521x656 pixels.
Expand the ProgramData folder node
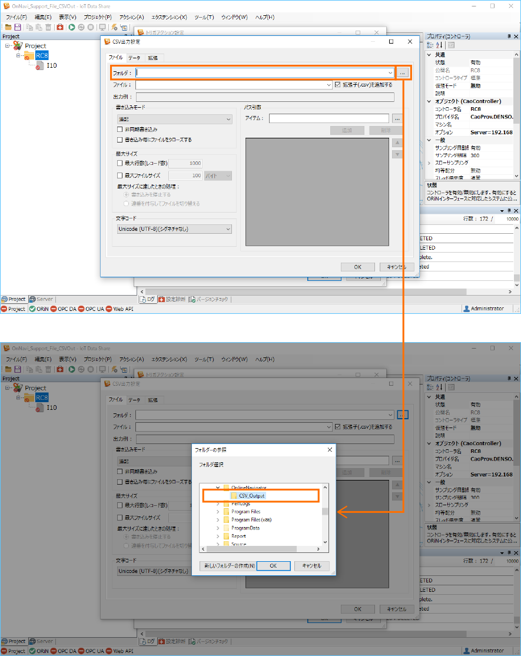(218, 528)
